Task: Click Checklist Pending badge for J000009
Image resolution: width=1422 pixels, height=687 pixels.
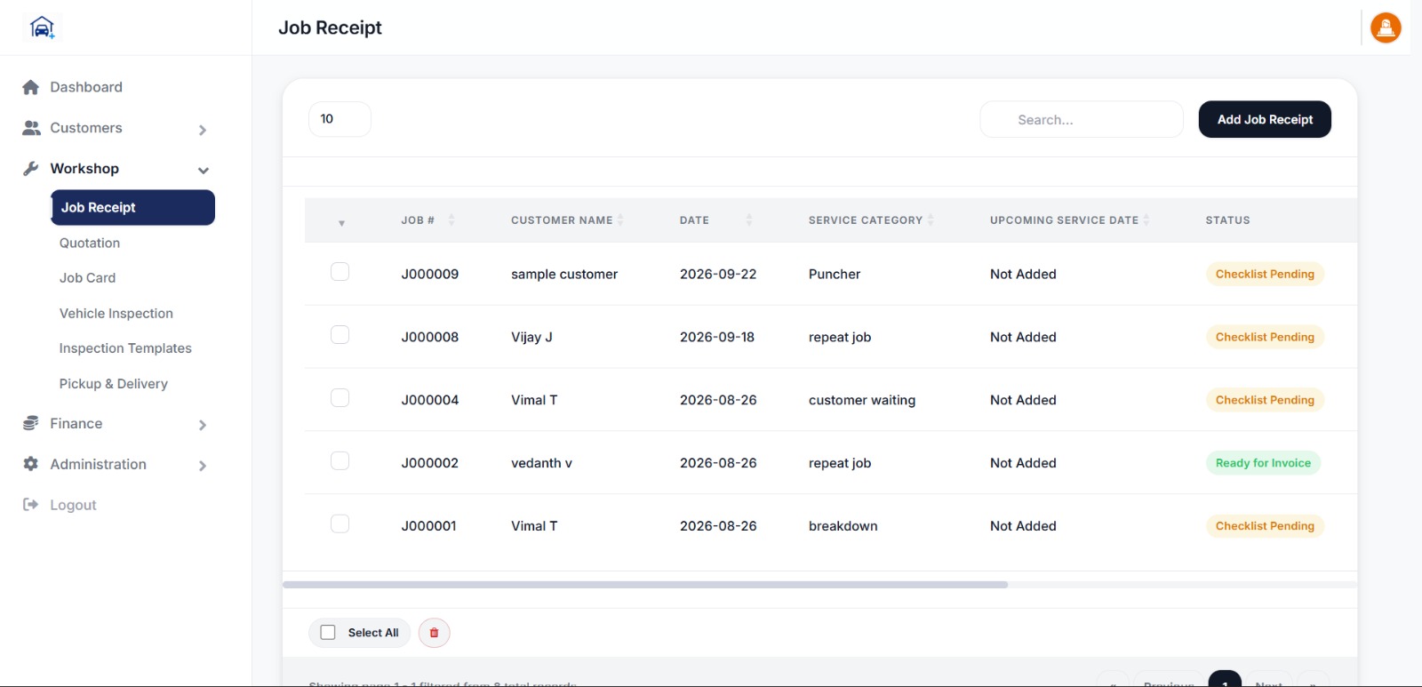Action: click(x=1265, y=274)
